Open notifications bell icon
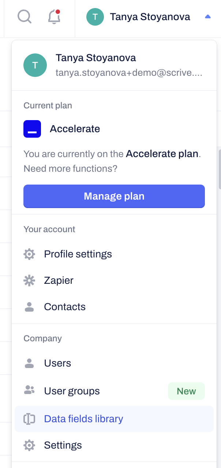This screenshot has height=468, width=221. pos(54,16)
